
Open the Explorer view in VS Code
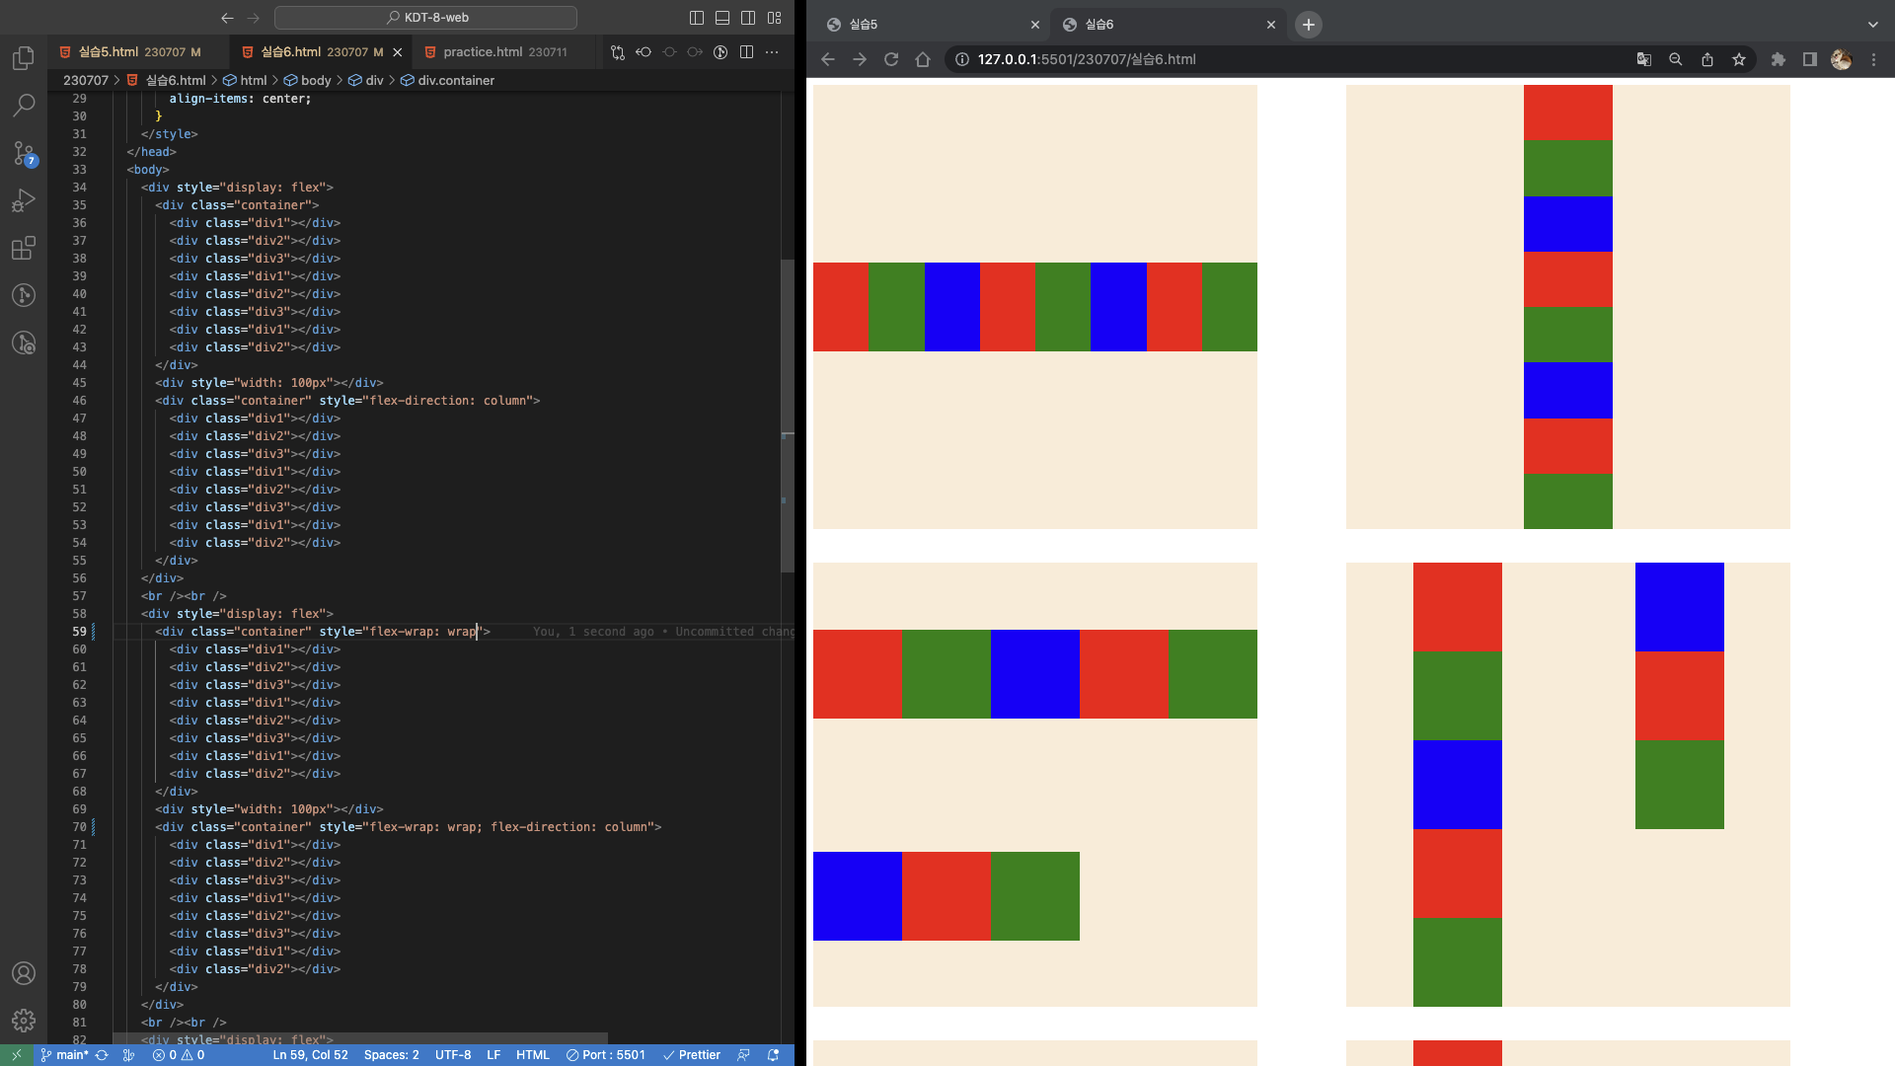pos(24,58)
